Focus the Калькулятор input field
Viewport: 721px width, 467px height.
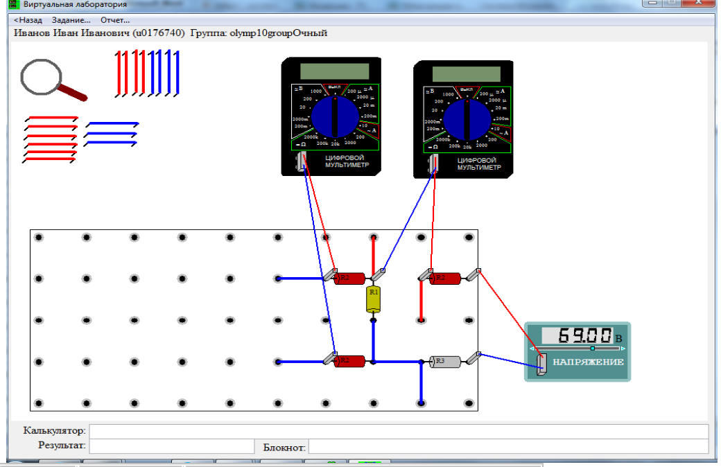click(x=399, y=431)
